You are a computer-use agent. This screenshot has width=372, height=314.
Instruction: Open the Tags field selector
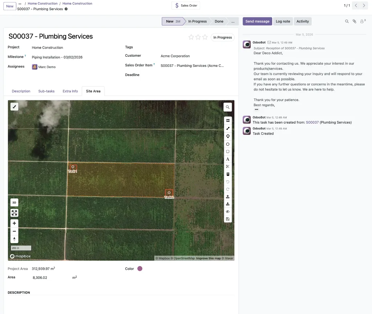(x=197, y=47)
